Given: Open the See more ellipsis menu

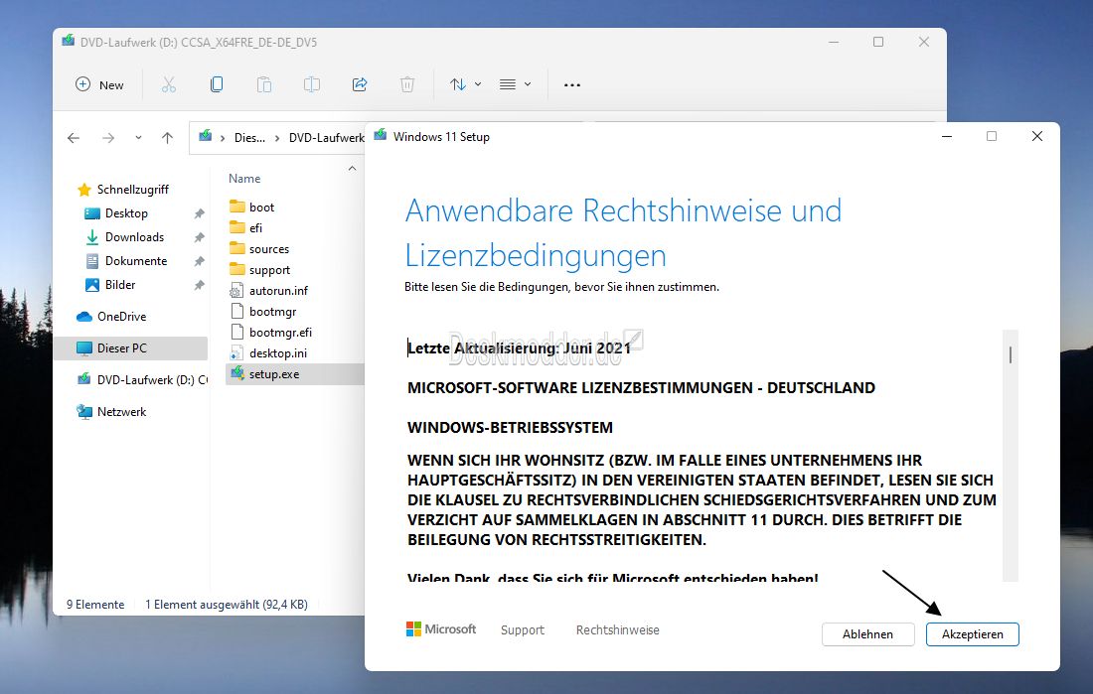Looking at the screenshot, I should (x=572, y=85).
